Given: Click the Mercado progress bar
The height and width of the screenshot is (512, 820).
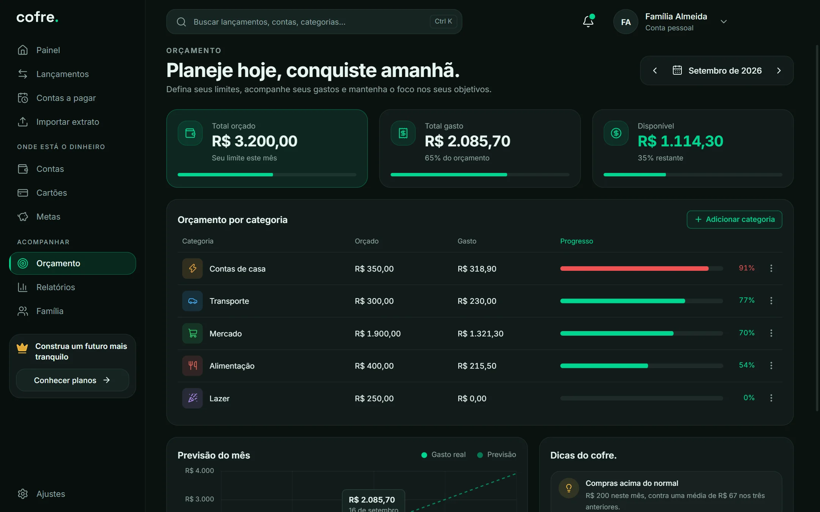Looking at the screenshot, I should coord(642,333).
